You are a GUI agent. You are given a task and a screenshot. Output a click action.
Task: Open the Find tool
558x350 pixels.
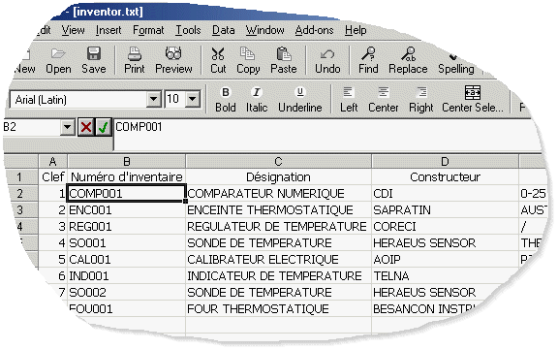368,60
